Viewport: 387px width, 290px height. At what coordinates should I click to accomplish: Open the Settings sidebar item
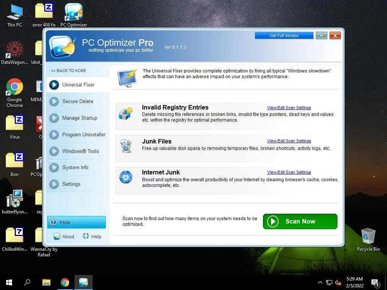78,184
